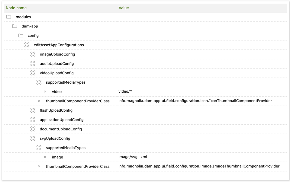Click the imageUploadConfig node icon
290x182 pixels.
(x=33, y=54)
